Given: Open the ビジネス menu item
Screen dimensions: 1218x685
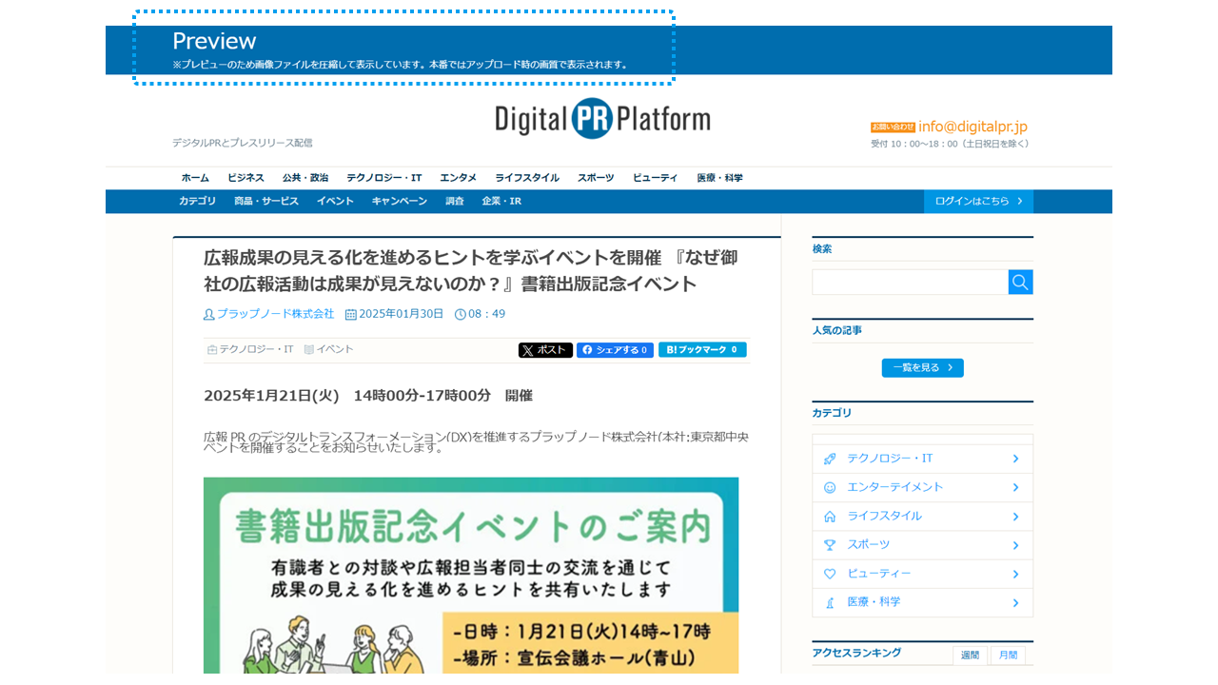Looking at the screenshot, I should (246, 178).
